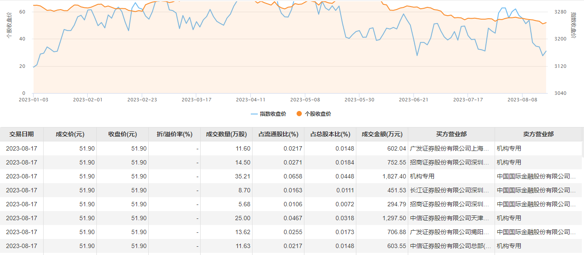Click seller 中国国际金融 in the 451.53 row
This screenshot has height=255, width=584.
pos(538,190)
